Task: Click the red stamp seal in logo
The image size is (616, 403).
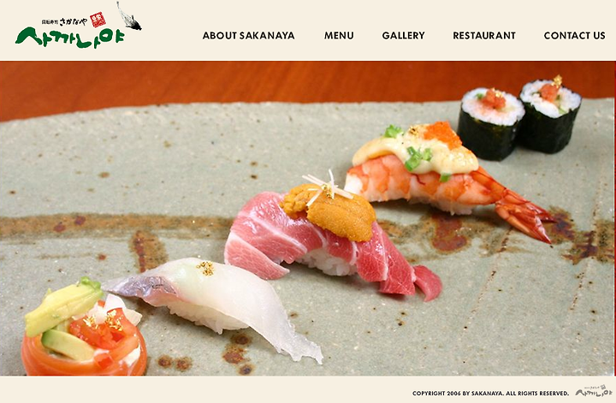Action: [x=98, y=20]
